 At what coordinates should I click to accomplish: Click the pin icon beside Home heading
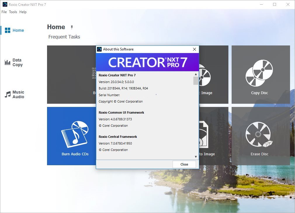pyautogui.click(x=72, y=27)
